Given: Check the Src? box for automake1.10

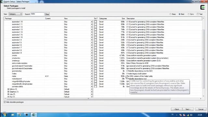Looking at the screenshot, I should coord(96,22).
